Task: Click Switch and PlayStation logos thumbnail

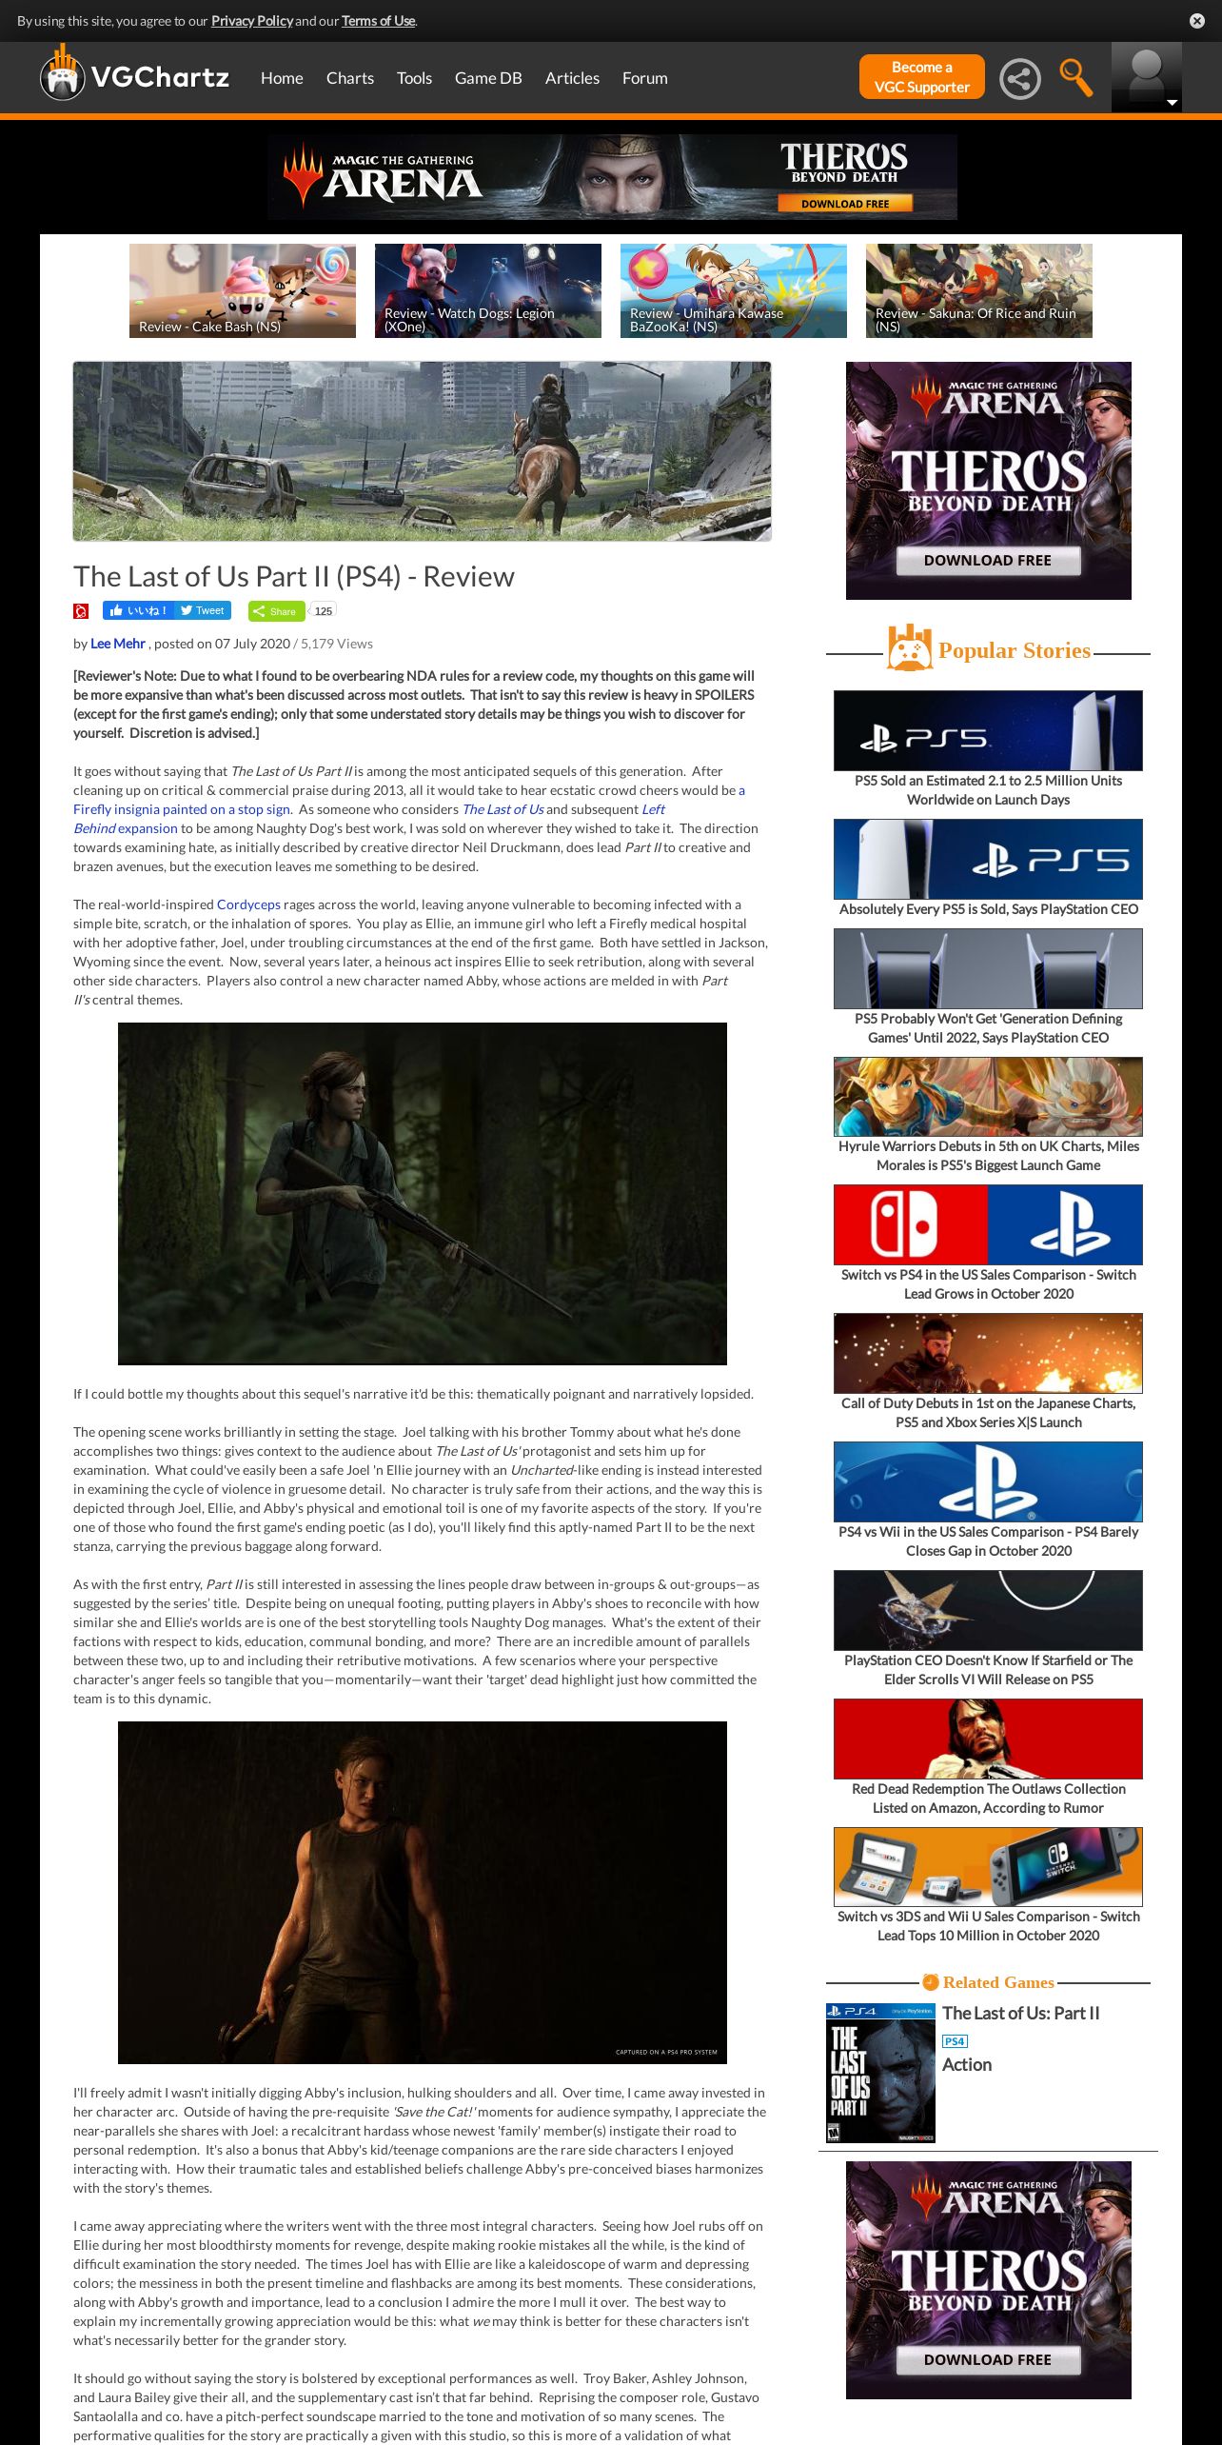Action: click(x=988, y=1224)
